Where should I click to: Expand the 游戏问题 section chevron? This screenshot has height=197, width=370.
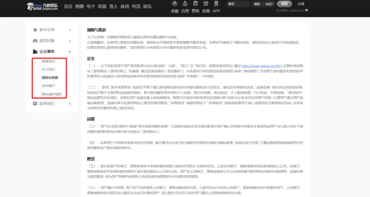coord(70,40)
